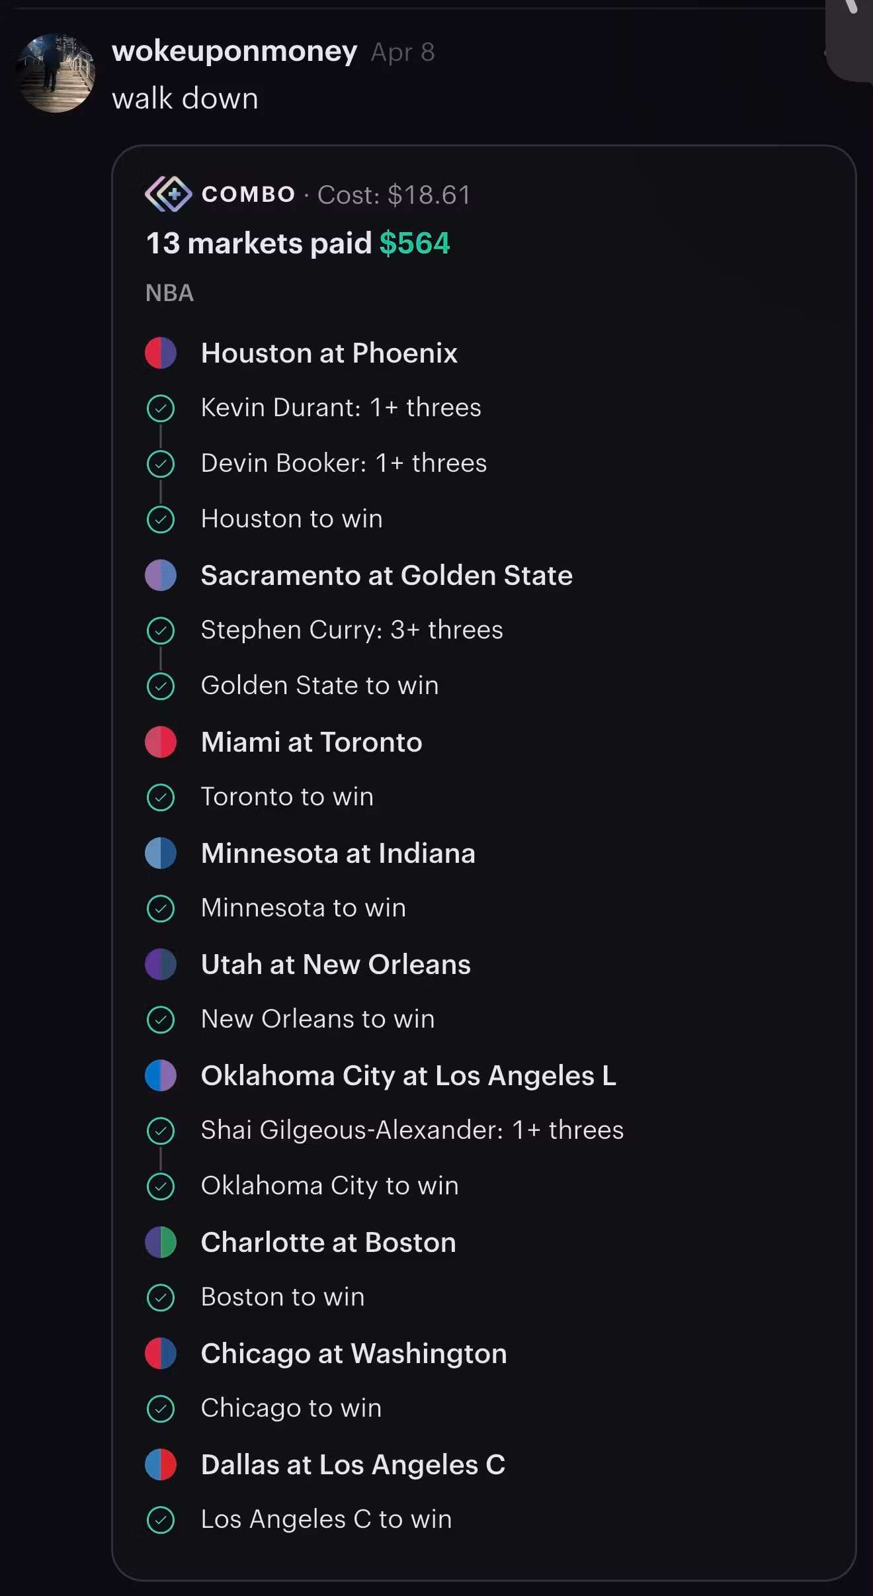This screenshot has height=1596, width=873.
Task: Click the Dallas at Los Angeles C team icon
Action: coord(161,1464)
